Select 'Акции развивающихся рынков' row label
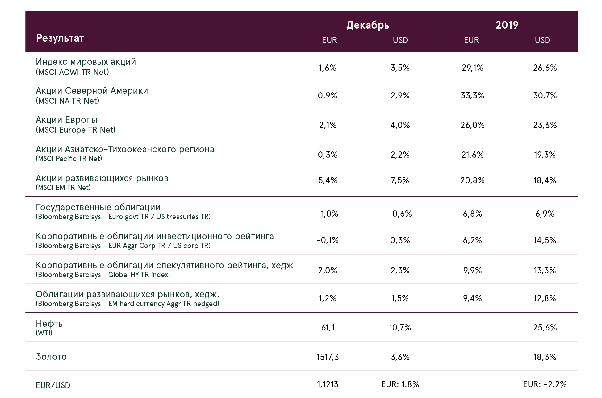 tap(102, 178)
